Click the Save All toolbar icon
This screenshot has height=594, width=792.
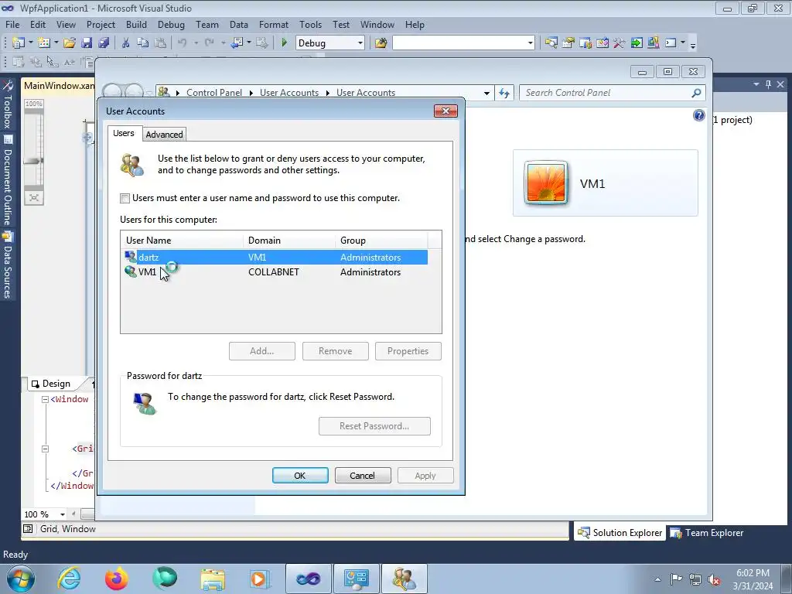(104, 43)
